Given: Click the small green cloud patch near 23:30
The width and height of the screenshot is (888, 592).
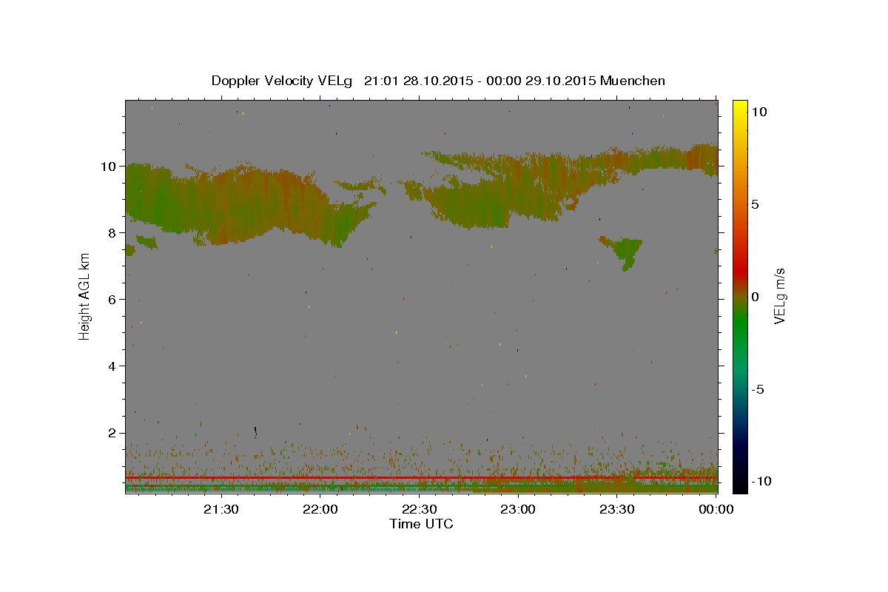Looking at the screenshot, I should 626,252.
